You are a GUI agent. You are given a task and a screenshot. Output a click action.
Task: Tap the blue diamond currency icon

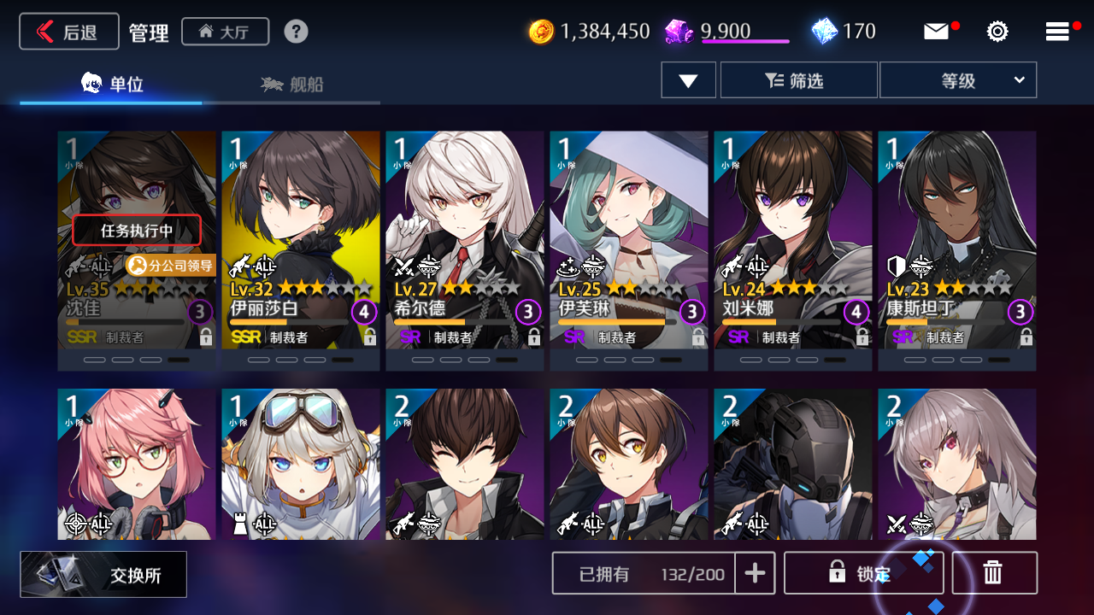824,32
